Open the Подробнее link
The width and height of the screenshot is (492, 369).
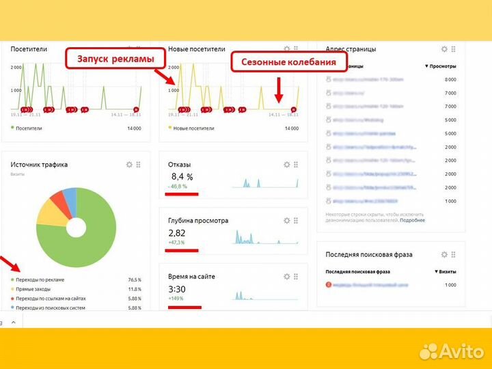pyautogui.click(x=412, y=220)
